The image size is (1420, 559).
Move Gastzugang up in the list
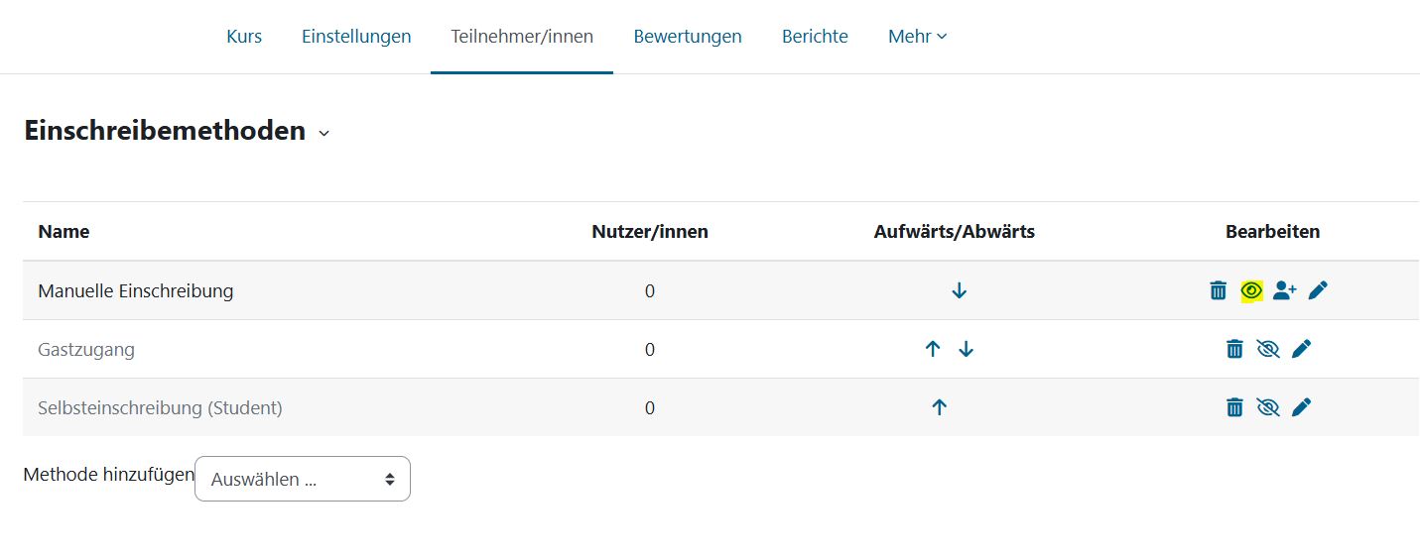(932, 349)
